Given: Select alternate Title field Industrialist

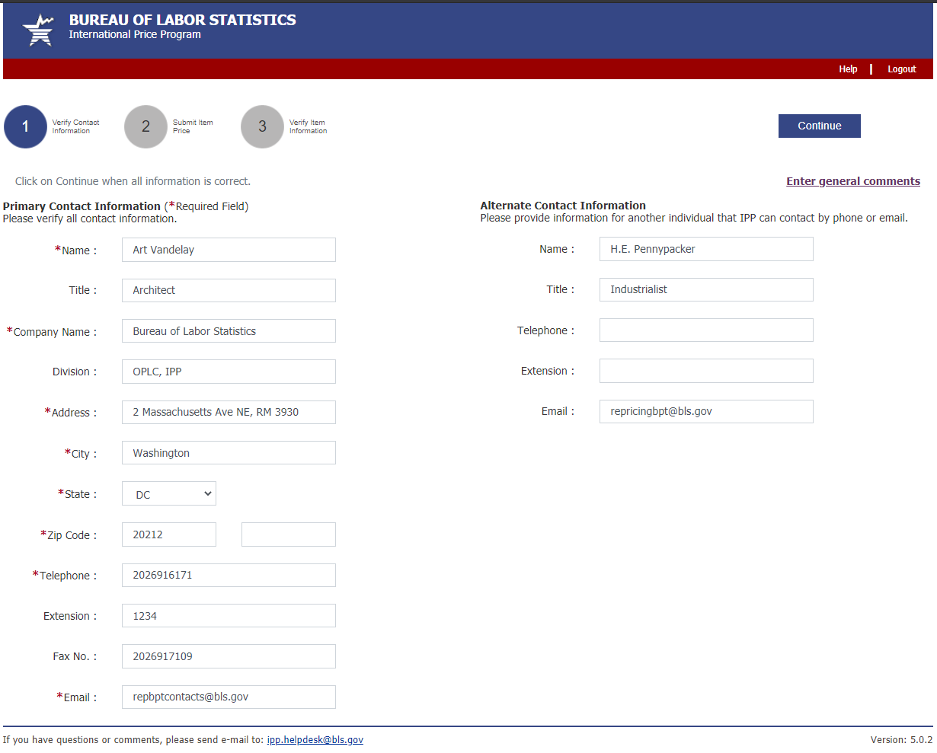Looking at the screenshot, I should [706, 289].
